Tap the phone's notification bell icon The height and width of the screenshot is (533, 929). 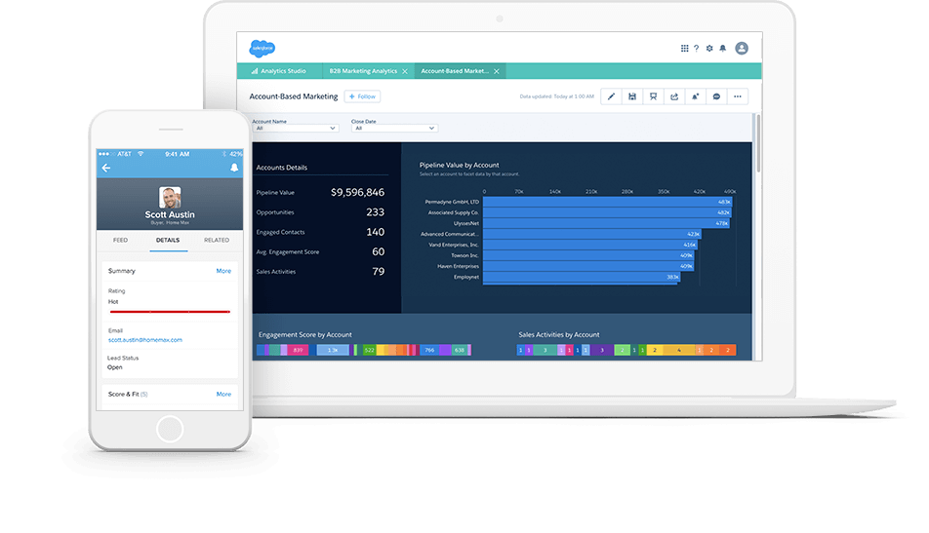(234, 168)
